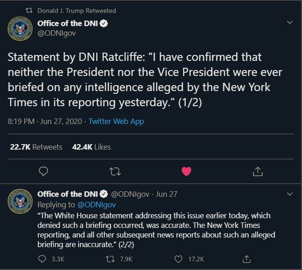The image size is (302, 270).
Task: Open the @ODNIgov link in Replying to
Action: coord(97,205)
